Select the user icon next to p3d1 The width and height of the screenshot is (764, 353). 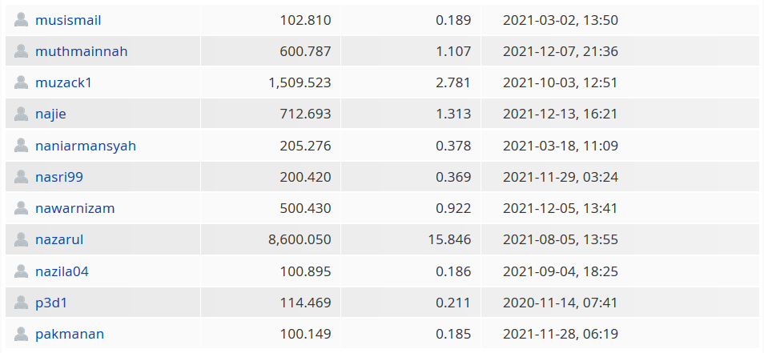tap(21, 303)
